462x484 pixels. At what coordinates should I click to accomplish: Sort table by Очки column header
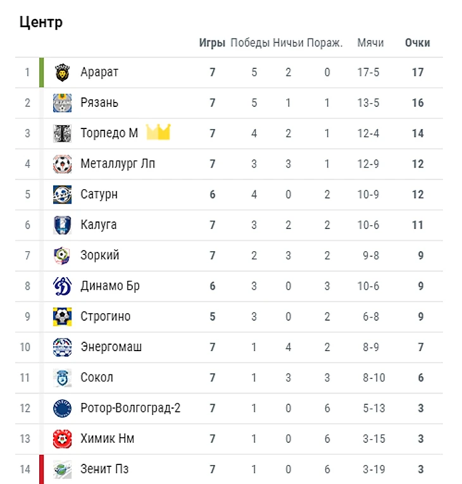[417, 43]
